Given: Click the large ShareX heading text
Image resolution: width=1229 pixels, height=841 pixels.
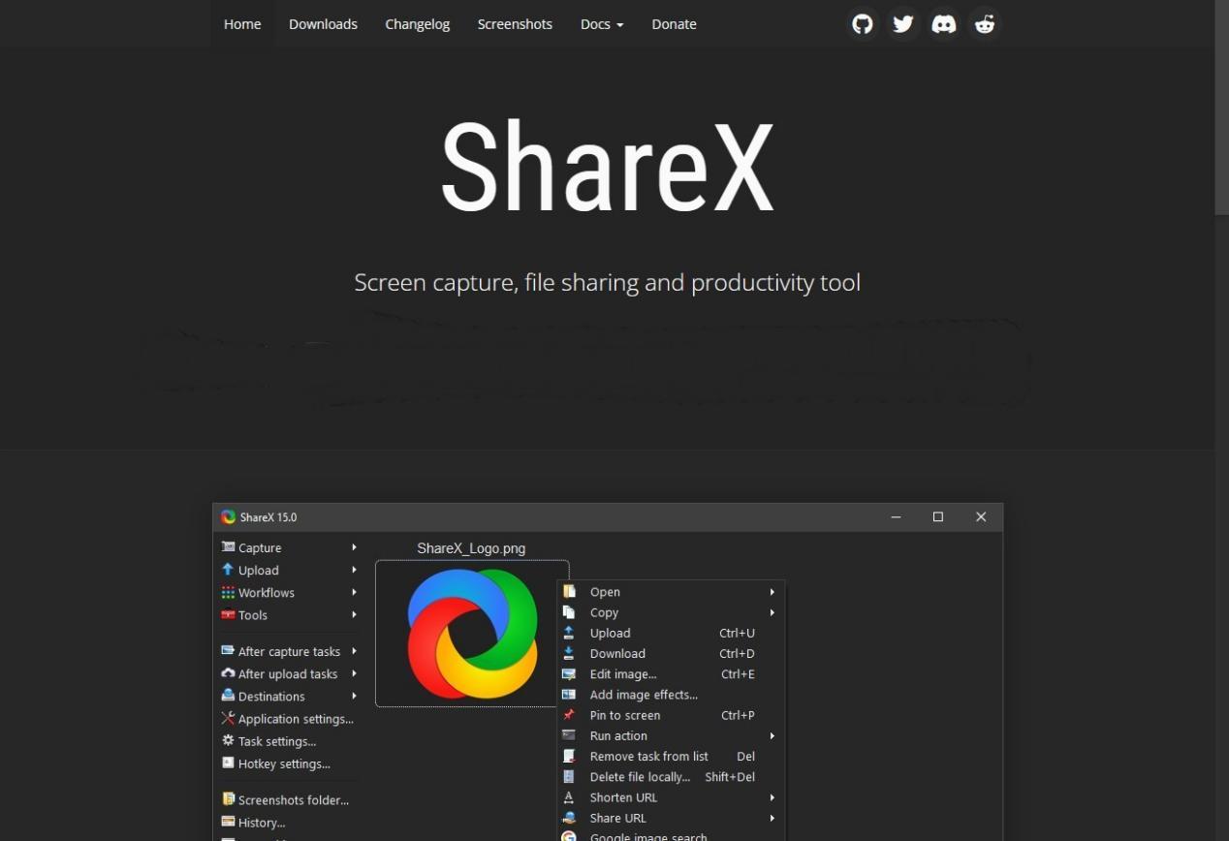Looking at the screenshot, I should tap(608, 166).
